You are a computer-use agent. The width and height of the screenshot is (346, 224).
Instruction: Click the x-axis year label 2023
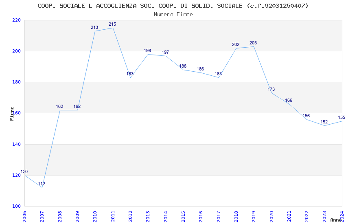324,217
